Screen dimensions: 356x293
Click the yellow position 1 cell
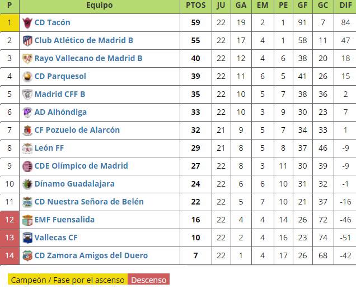[x=10, y=23]
